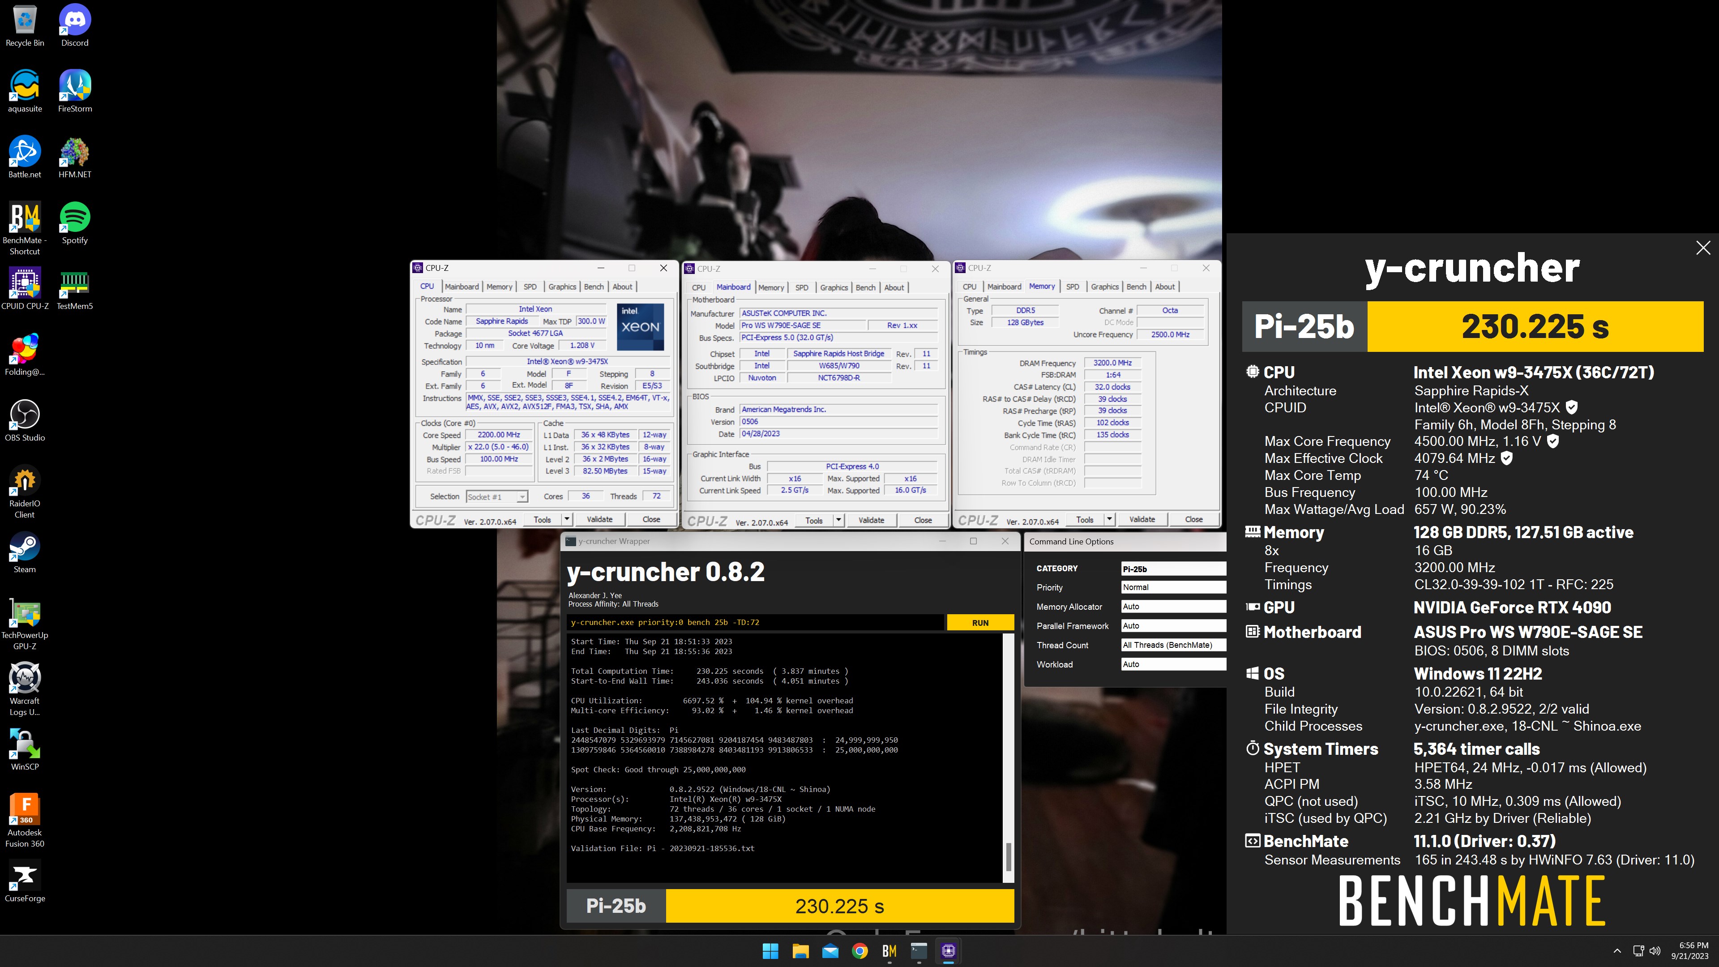Expand Tools dropdown arrow in first CPU-Z window

pos(567,519)
